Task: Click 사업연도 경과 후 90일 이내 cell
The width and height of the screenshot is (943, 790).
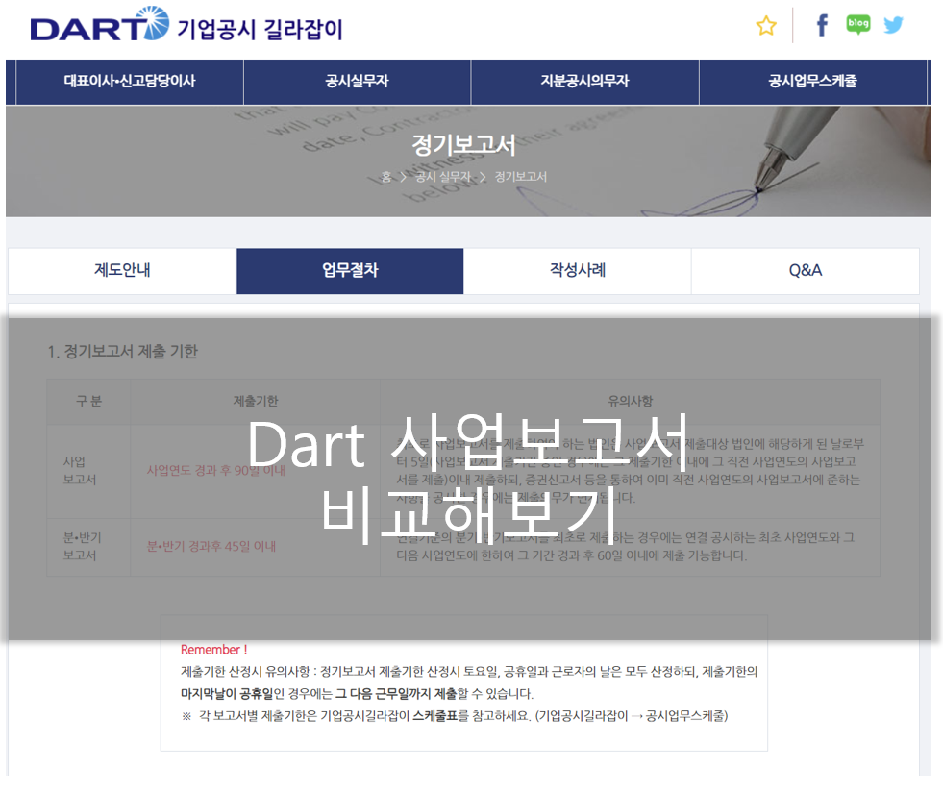Action: (216, 471)
